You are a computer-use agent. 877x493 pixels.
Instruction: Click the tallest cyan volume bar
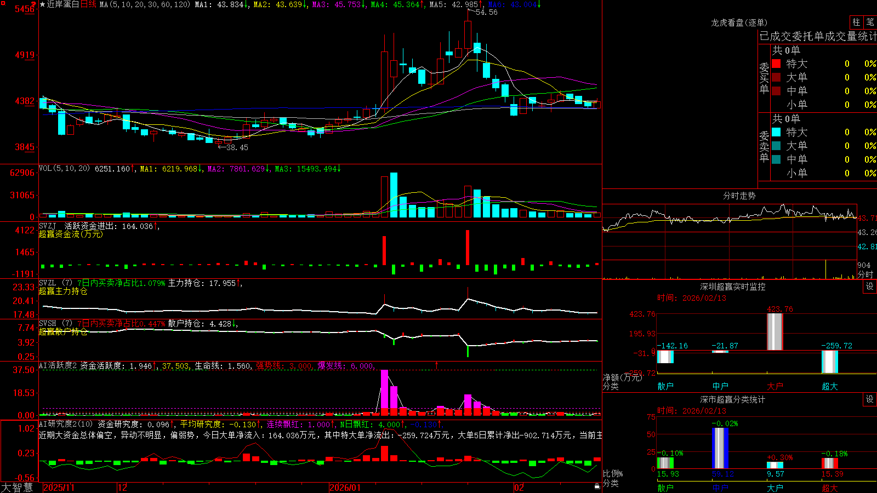coord(394,195)
